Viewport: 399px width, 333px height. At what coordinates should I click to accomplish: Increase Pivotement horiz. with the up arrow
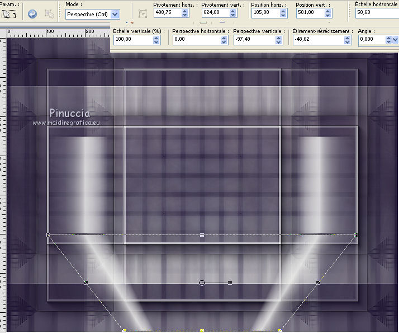pos(185,11)
